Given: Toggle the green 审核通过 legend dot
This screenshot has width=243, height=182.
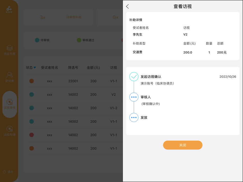Looking at the screenshot, I should (x=79, y=40).
